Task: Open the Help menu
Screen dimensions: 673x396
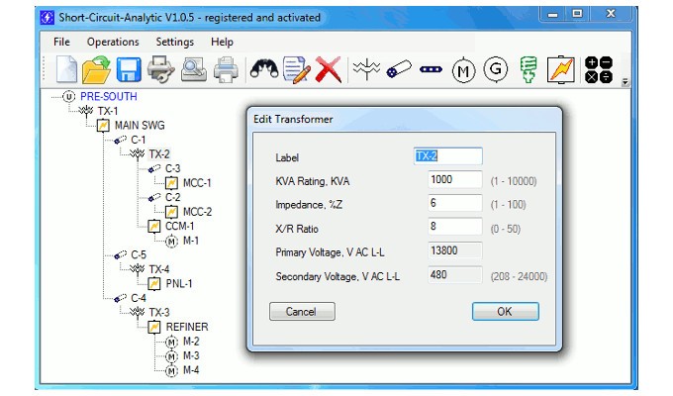Action: [222, 42]
